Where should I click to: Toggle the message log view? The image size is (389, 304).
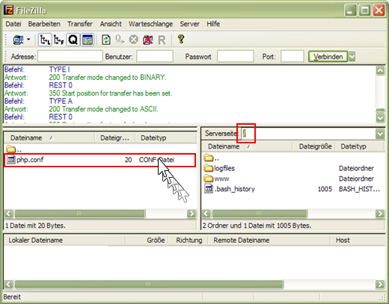(88, 40)
